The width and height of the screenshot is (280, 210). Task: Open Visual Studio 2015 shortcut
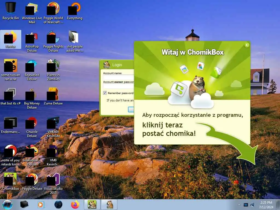tap(53, 183)
